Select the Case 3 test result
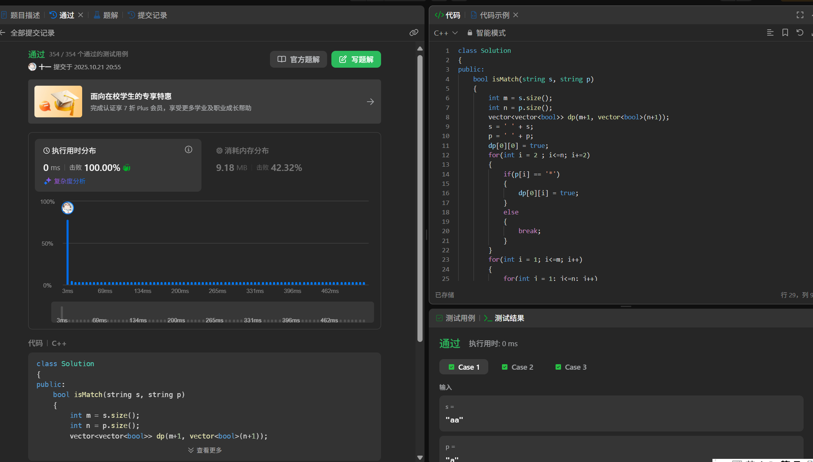813x462 pixels. pos(571,367)
